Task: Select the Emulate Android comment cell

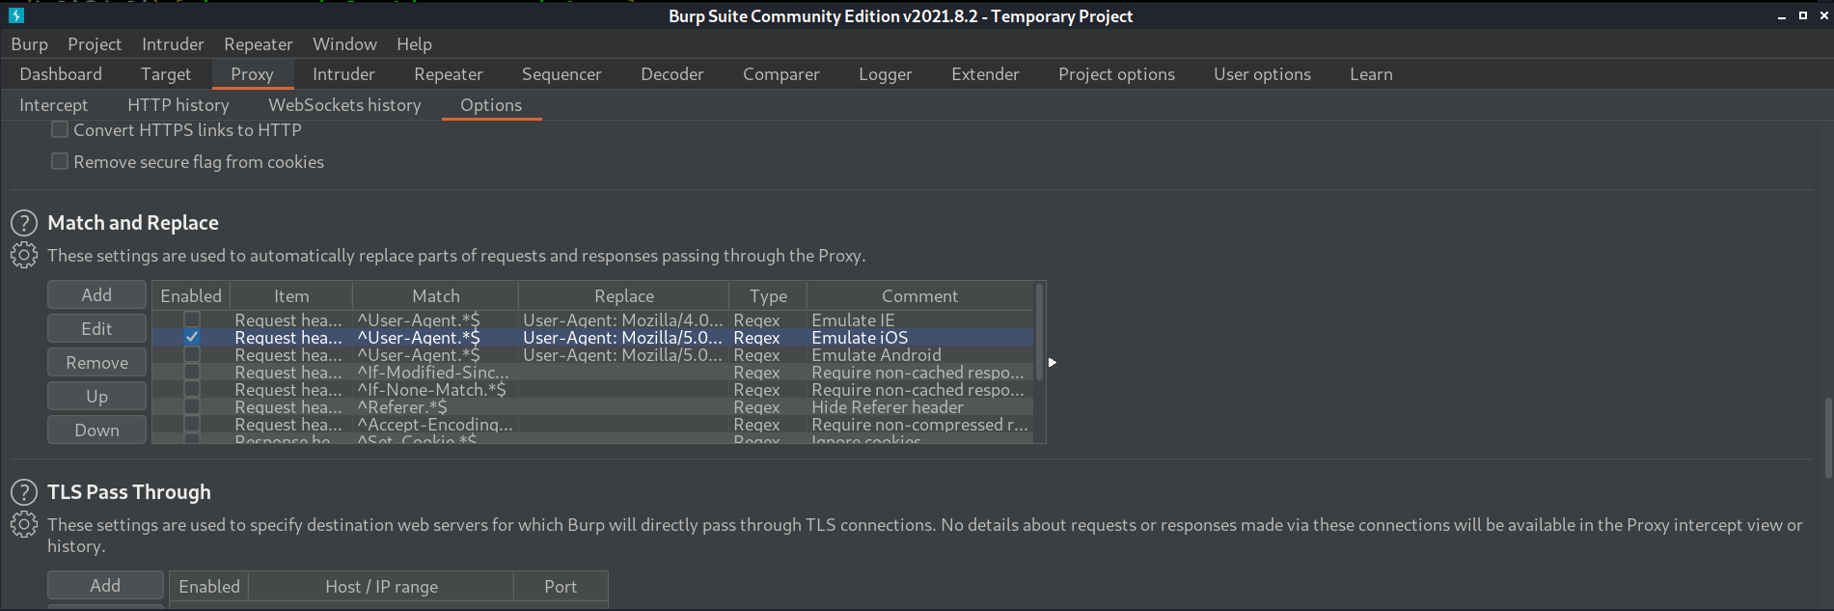Action: pyautogui.click(x=920, y=354)
